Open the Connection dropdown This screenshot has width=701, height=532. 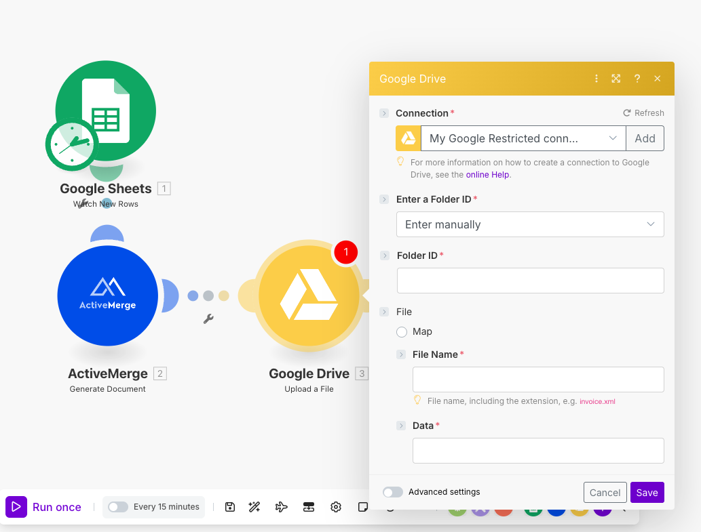pos(523,138)
